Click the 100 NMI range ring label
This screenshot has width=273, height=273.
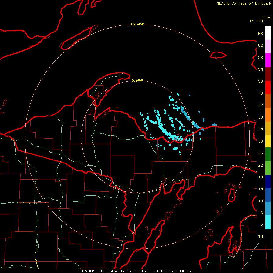click(x=137, y=24)
